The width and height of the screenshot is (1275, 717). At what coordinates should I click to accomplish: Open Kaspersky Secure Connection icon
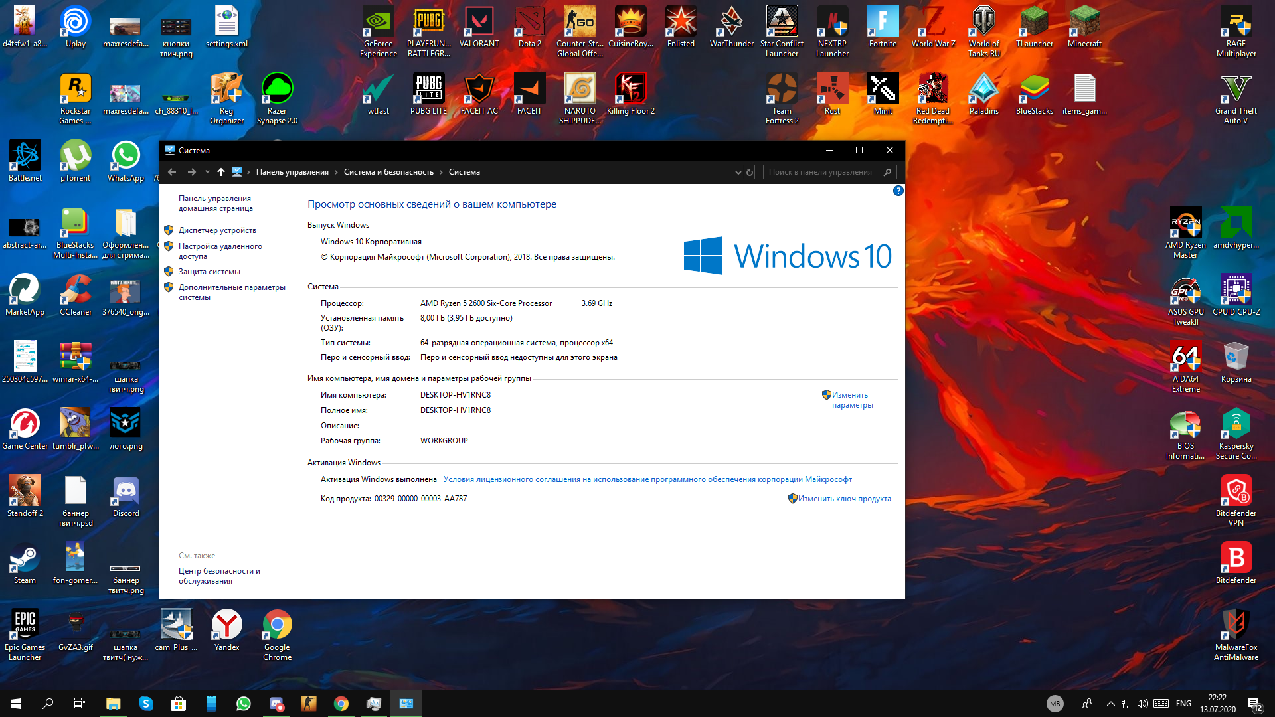[1236, 434]
